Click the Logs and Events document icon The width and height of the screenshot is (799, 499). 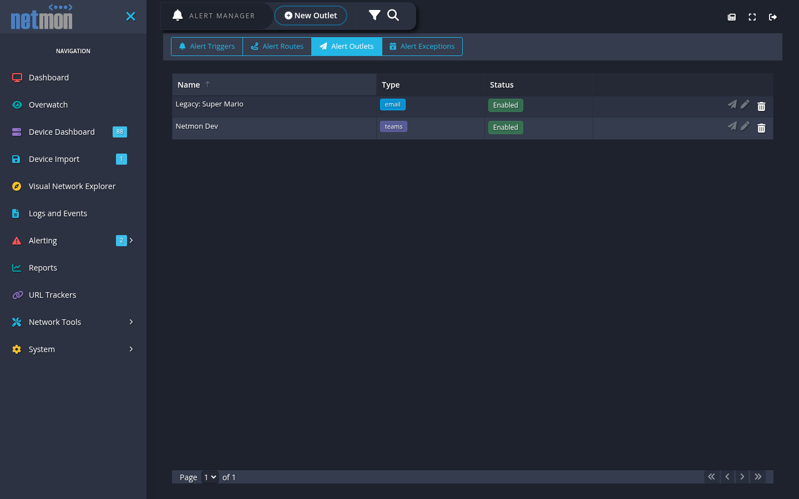tap(16, 213)
